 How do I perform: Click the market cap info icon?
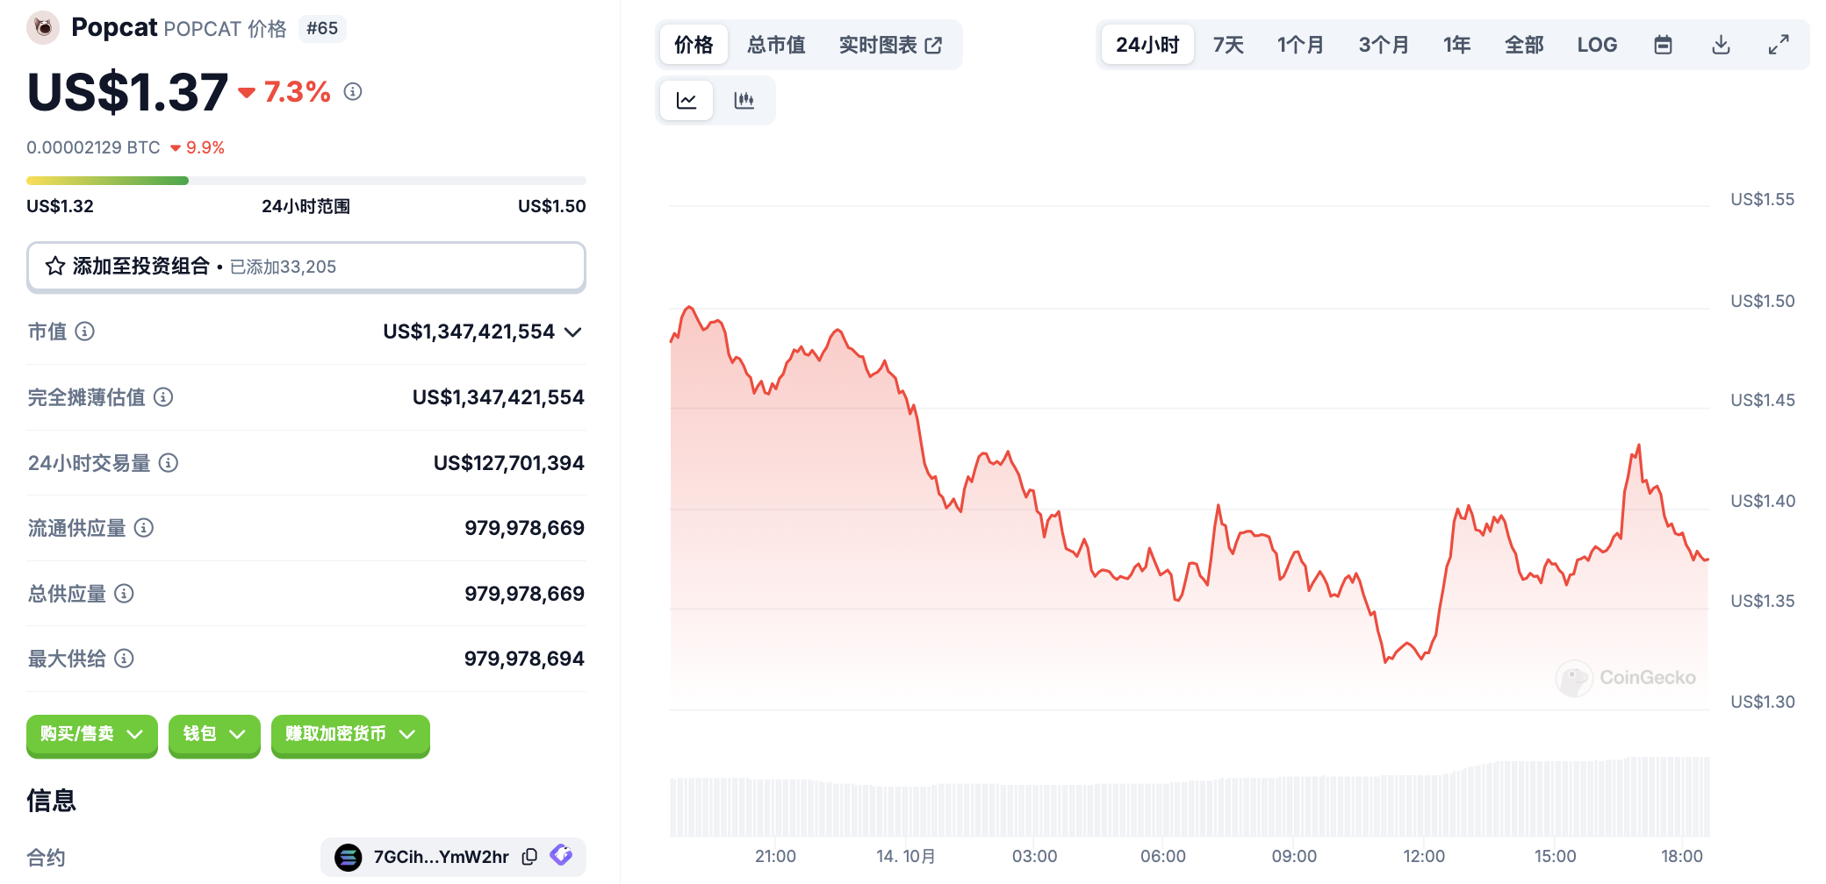(x=85, y=331)
